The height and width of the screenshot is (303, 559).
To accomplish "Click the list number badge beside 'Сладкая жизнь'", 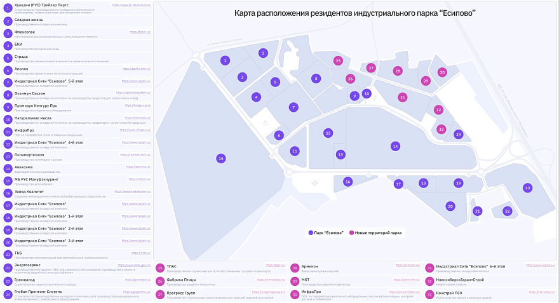I will 8,22.
